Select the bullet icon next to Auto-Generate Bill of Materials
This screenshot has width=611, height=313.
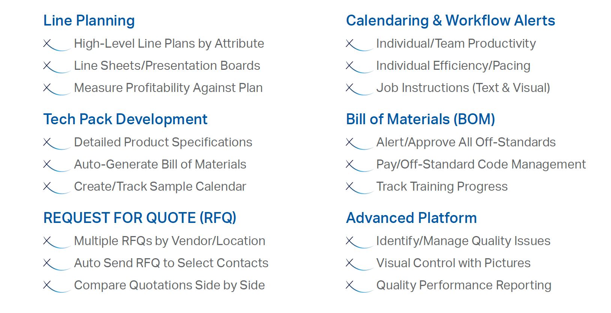pyautogui.click(x=57, y=166)
